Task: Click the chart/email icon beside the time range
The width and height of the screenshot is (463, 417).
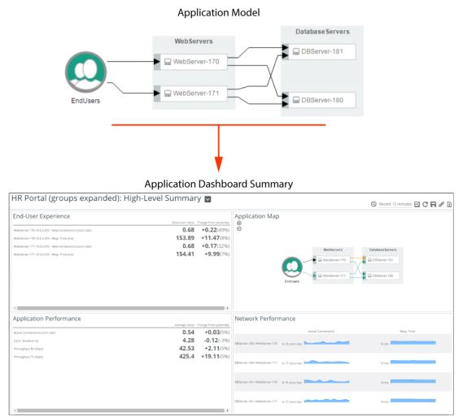Action: 417,204
